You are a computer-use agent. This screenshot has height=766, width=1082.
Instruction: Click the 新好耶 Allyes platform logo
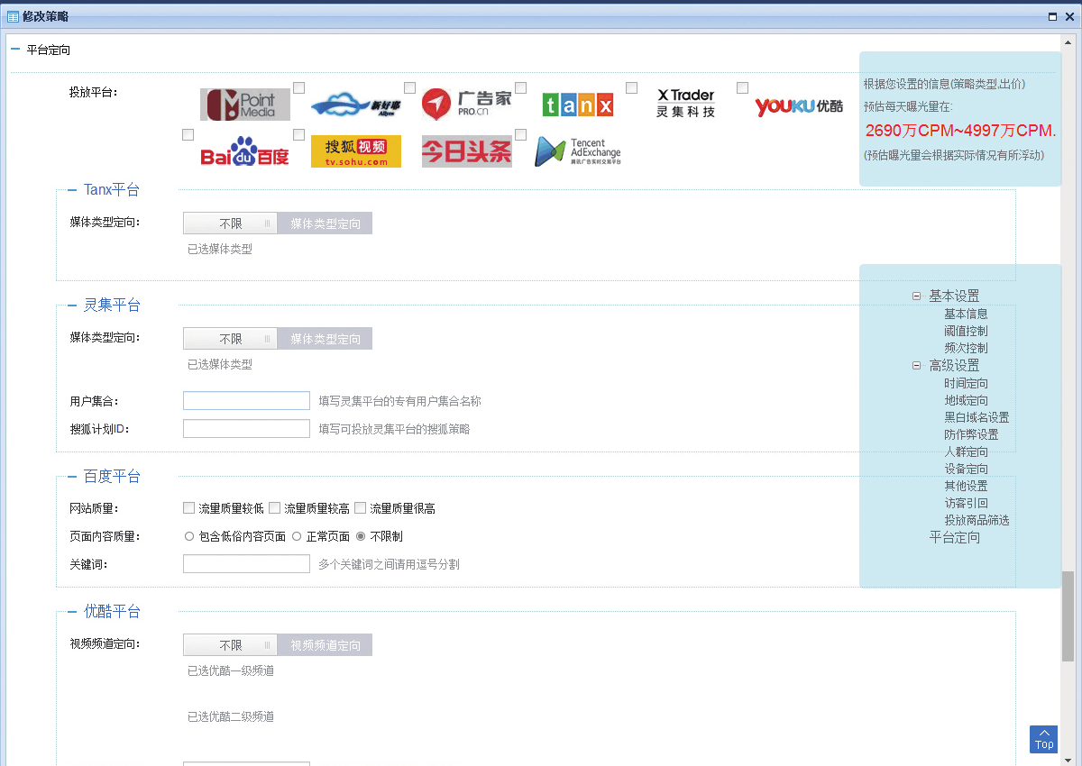click(x=356, y=105)
